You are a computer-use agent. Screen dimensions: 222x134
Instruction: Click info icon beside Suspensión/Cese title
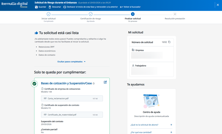pyautogui.click(x=94, y=84)
